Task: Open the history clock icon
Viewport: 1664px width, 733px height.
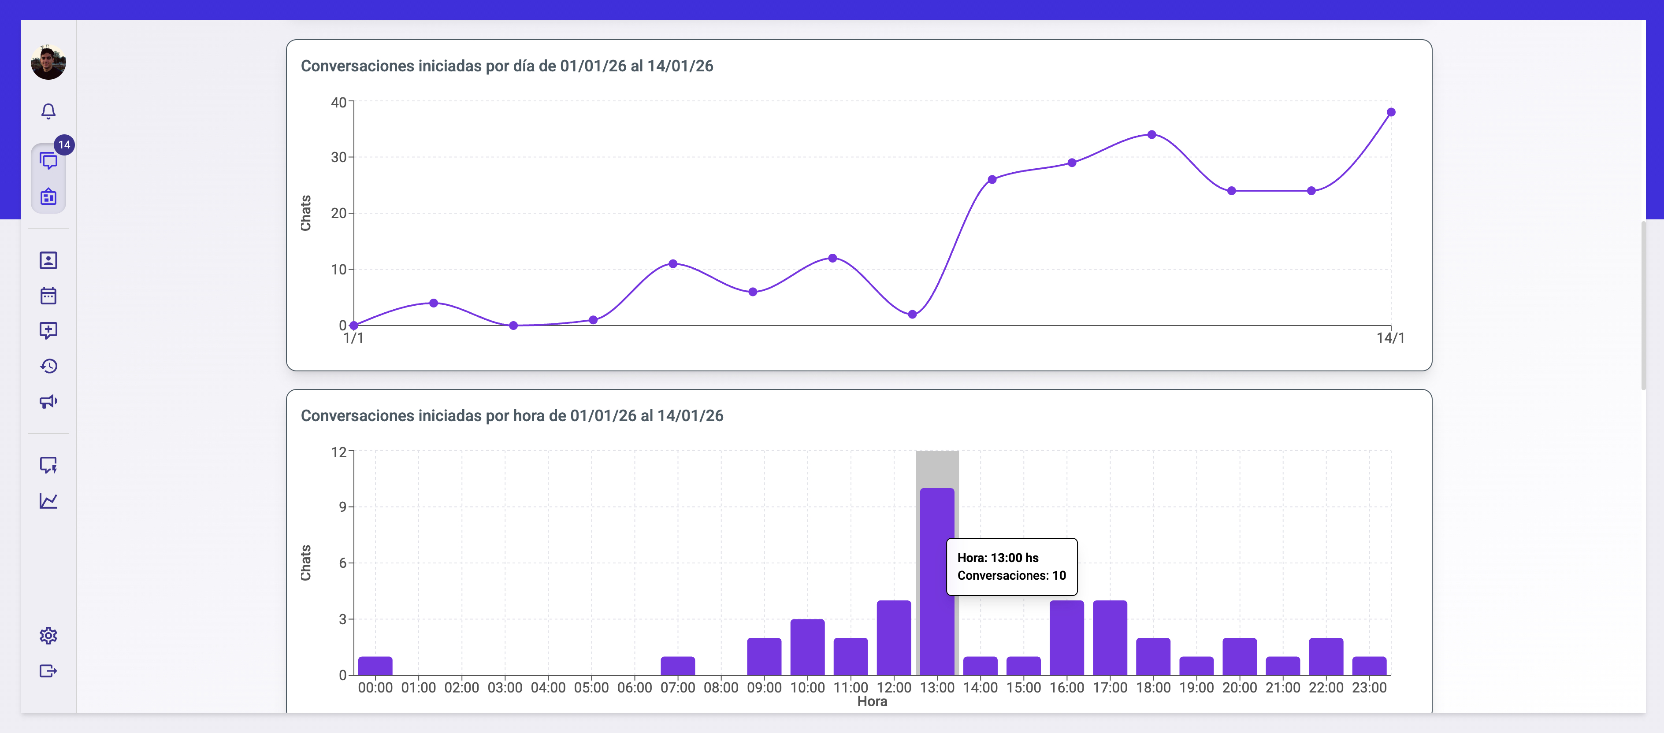Action: 48,366
